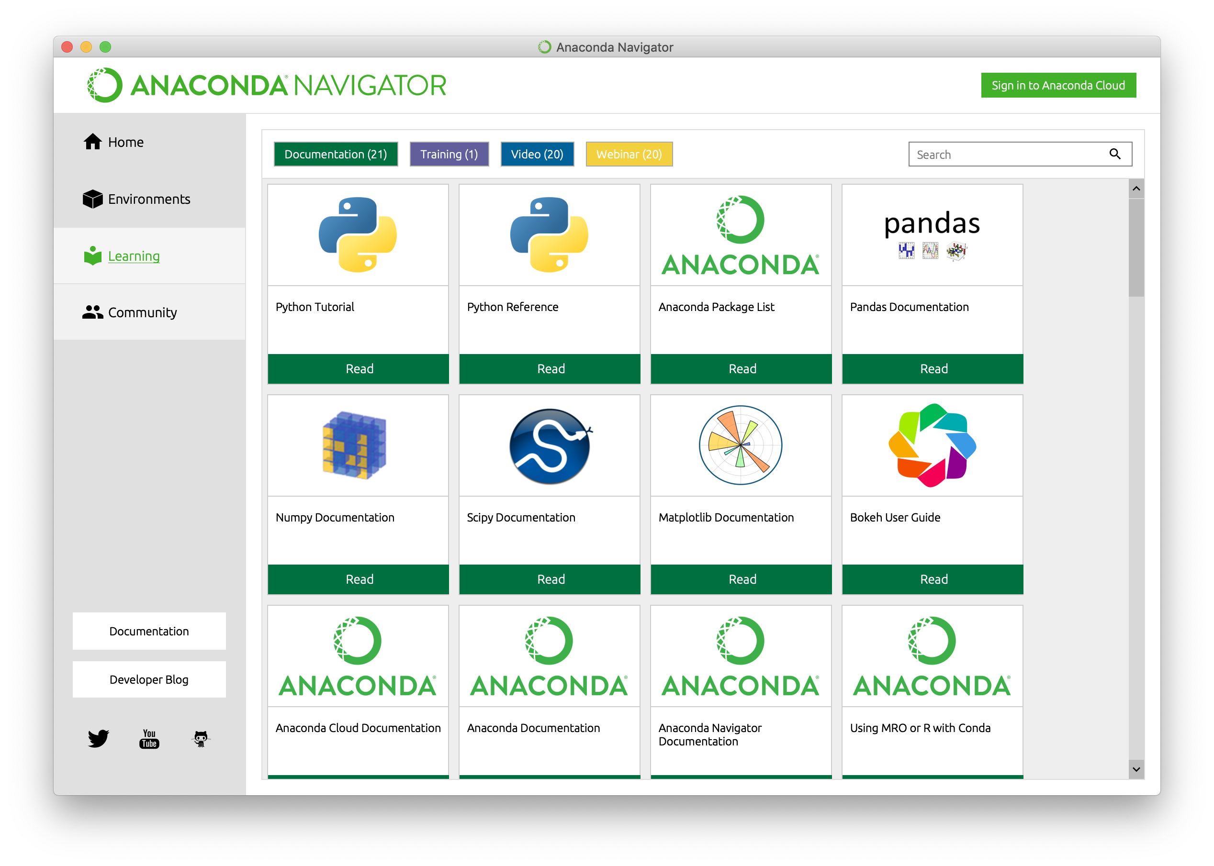Click the Learning book icon
This screenshot has width=1214, height=866.
(x=92, y=255)
